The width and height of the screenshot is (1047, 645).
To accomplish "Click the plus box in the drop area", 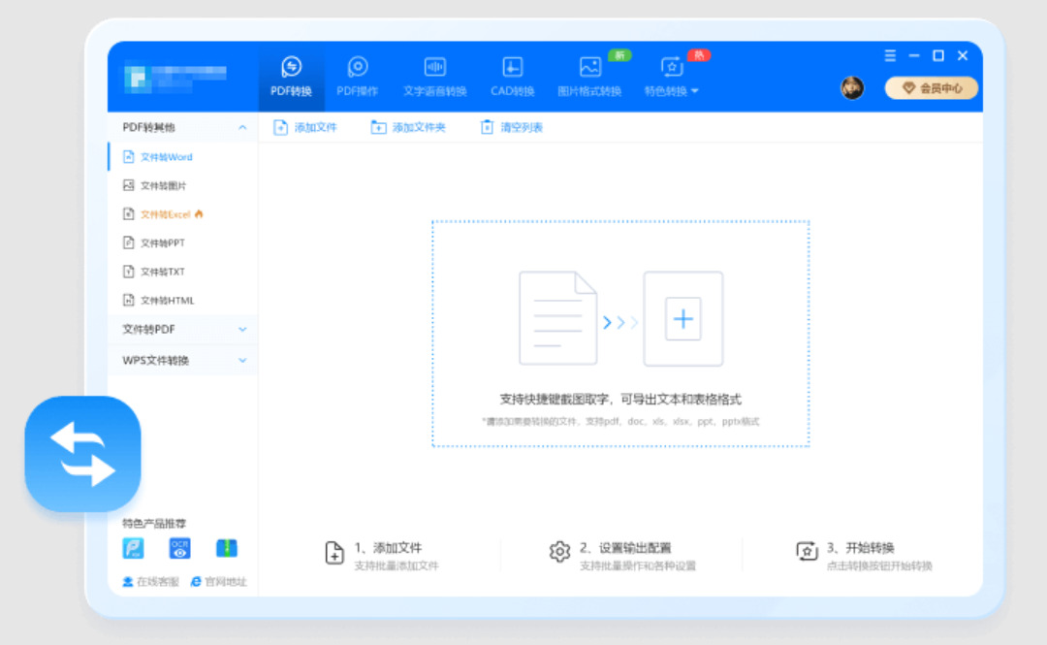I will [x=683, y=319].
